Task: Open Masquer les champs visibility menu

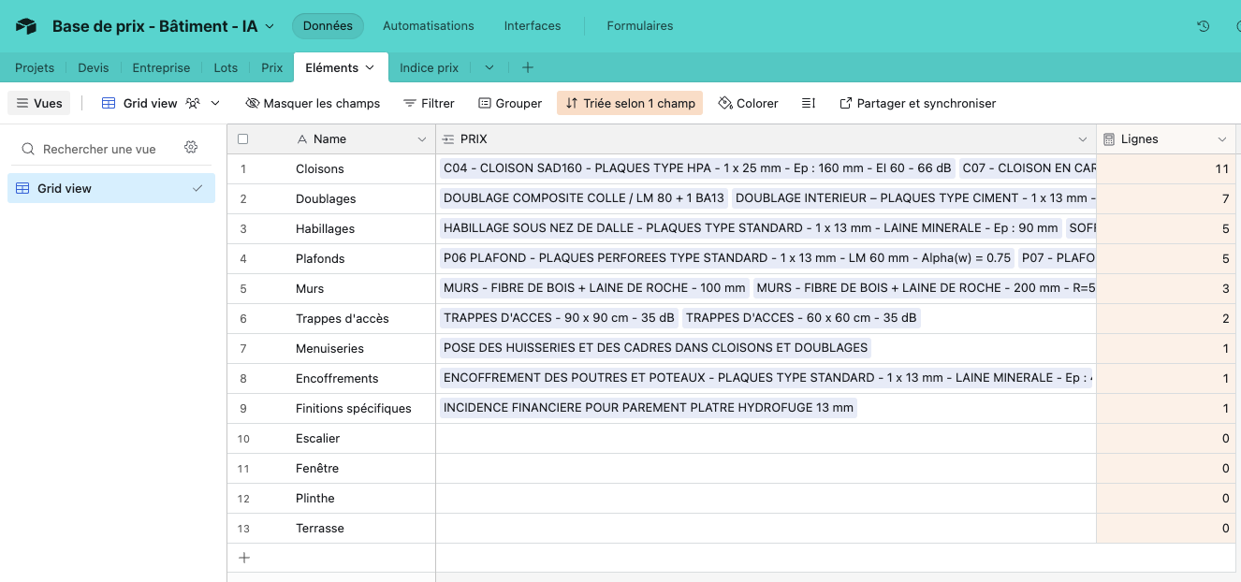Action: click(313, 103)
